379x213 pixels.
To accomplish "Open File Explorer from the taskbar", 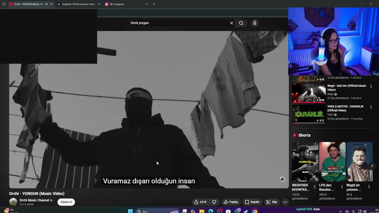I will [x=202, y=211].
